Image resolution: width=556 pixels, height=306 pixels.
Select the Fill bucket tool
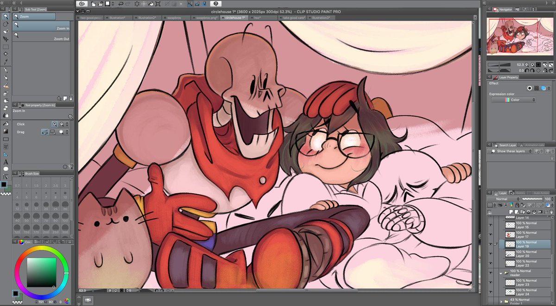(x=6, y=124)
